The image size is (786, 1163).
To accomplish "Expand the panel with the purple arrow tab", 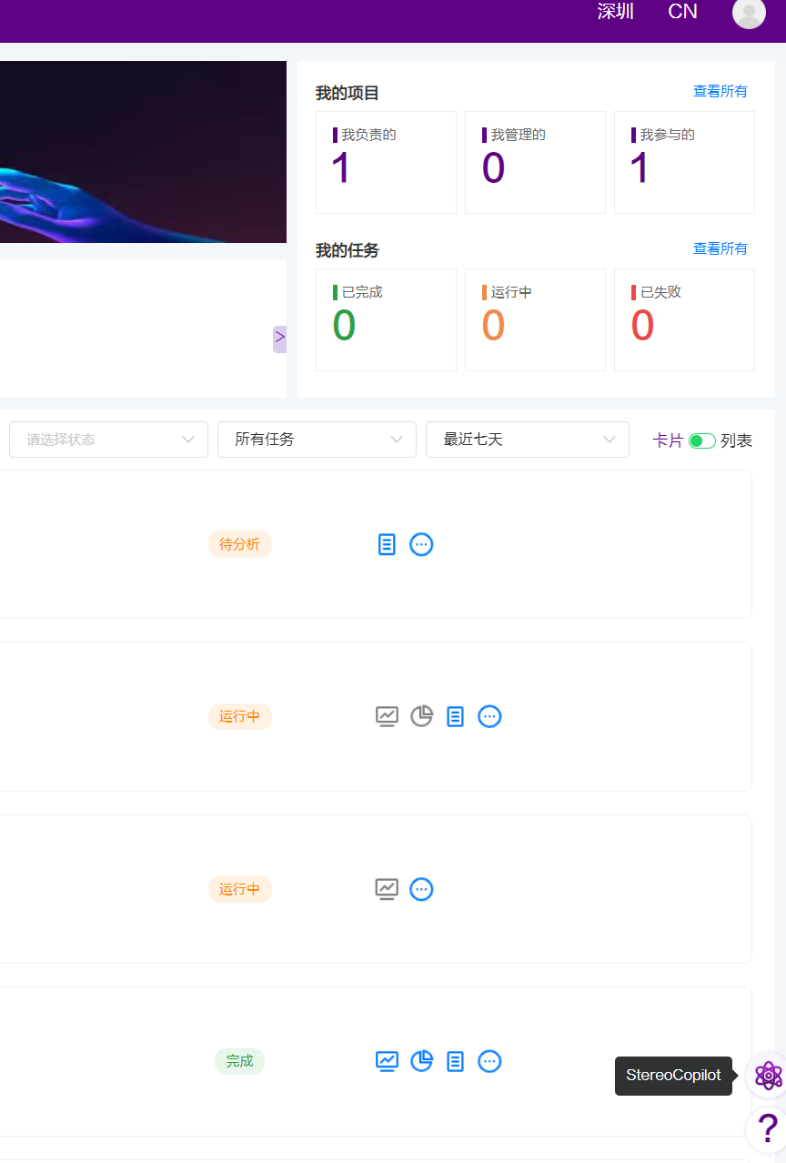I will [x=279, y=338].
